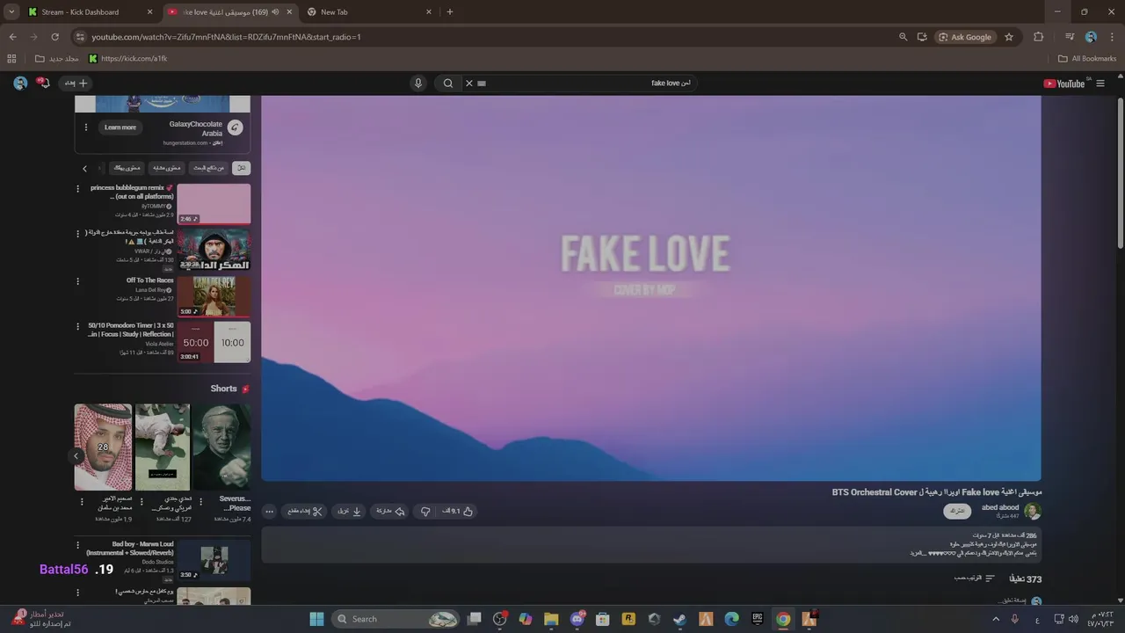Screen dimensions: 1125x633
Task: Open Steam from the taskbar
Action: pos(679,619)
